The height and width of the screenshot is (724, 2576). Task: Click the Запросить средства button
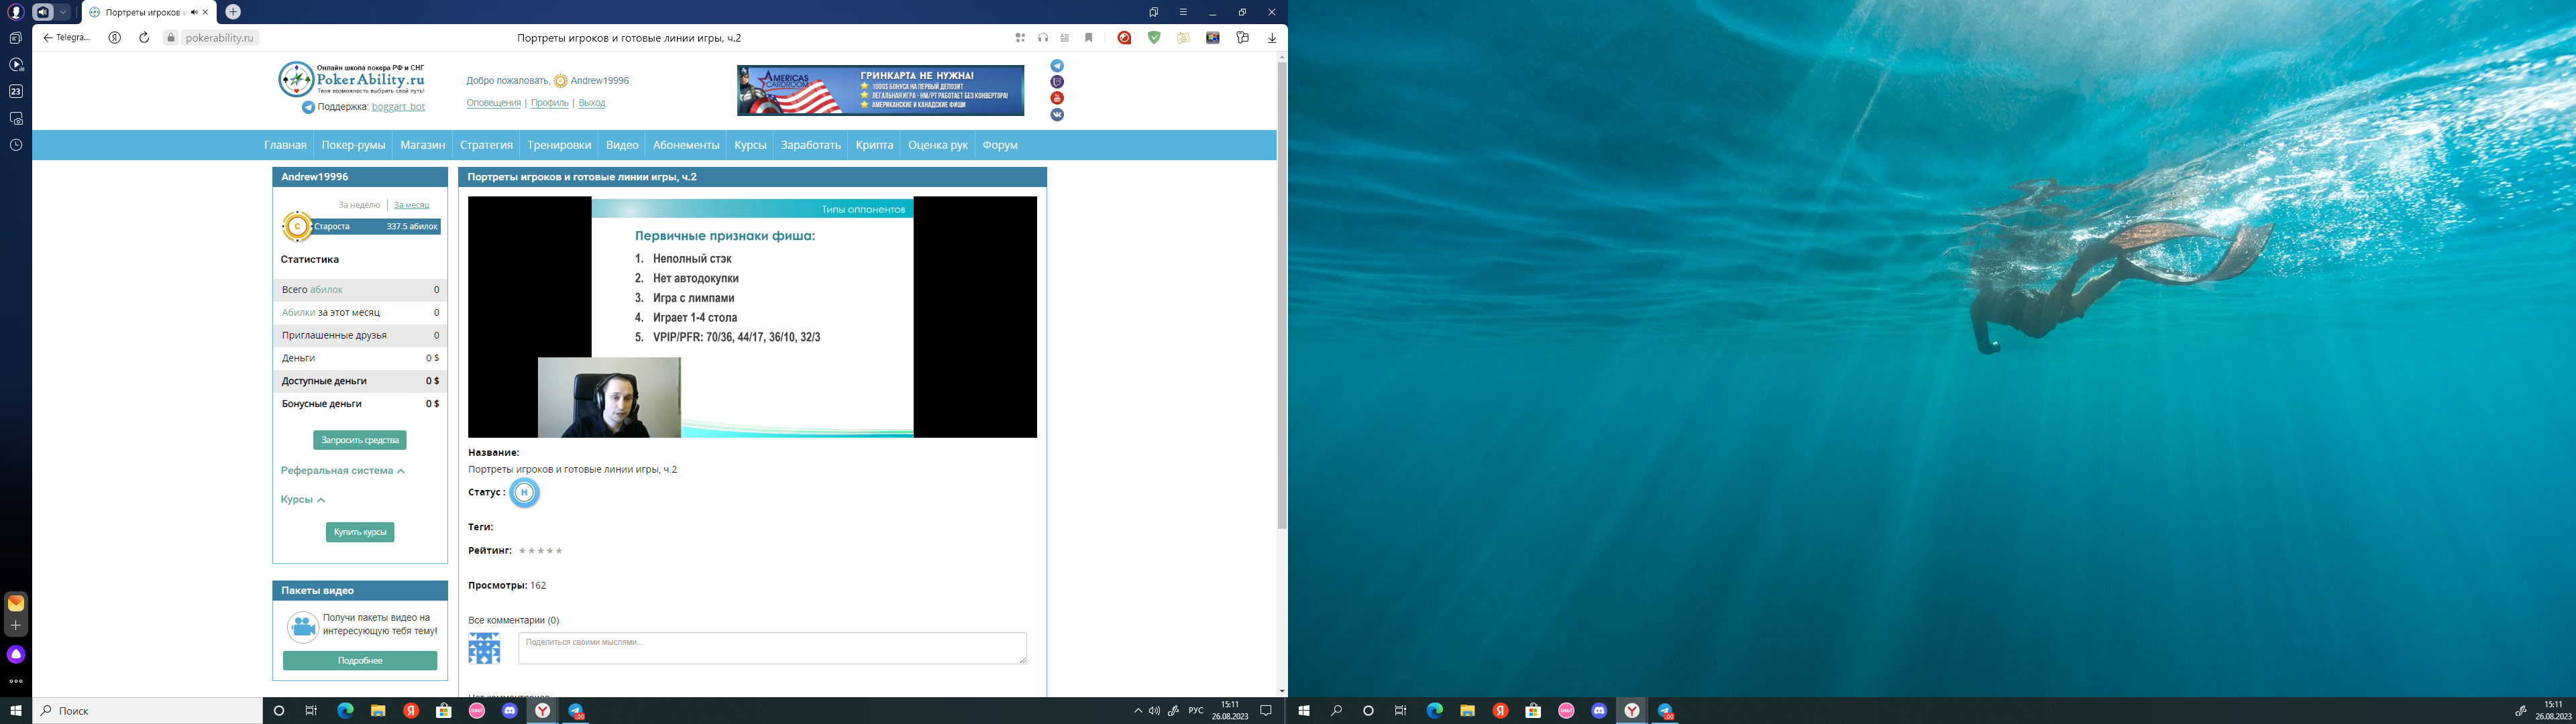click(359, 440)
